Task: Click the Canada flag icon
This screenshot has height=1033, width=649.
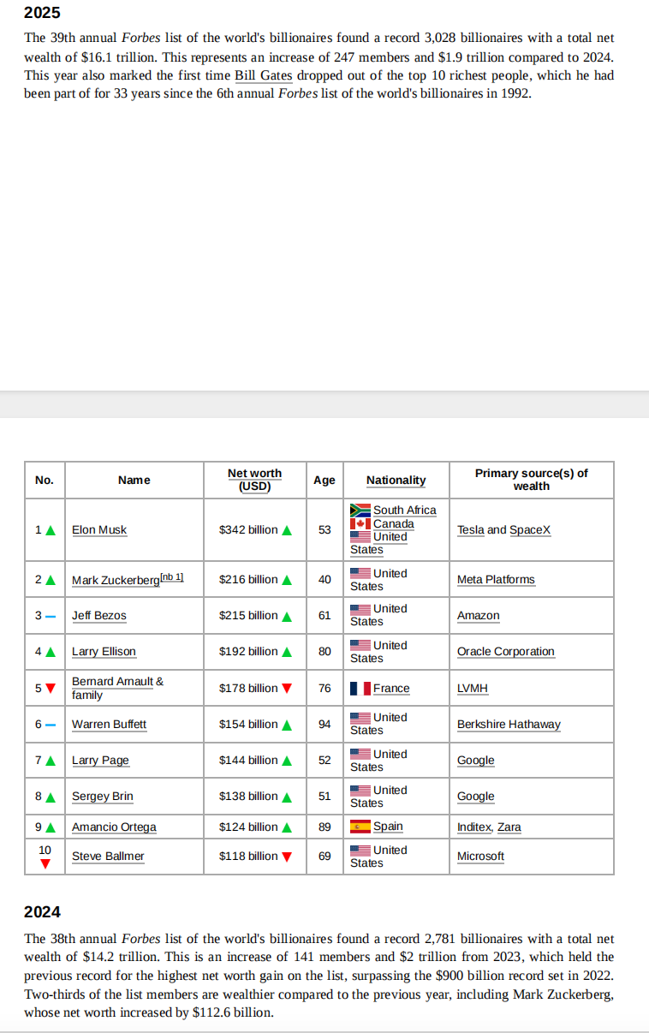Action: (x=360, y=523)
